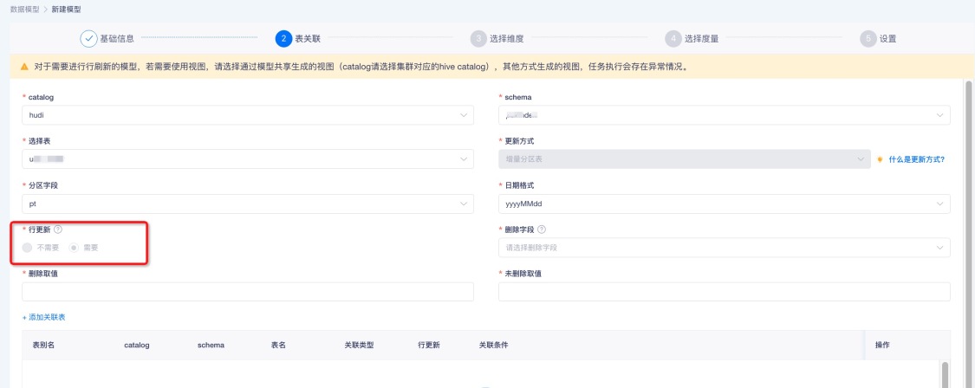This screenshot has height=388, width=975.
Task: Click catalog column header in table
Action: point(137,345)
